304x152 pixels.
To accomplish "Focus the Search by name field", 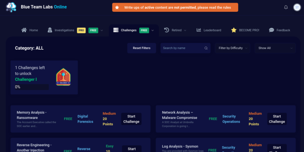I will tap(182, 48).
